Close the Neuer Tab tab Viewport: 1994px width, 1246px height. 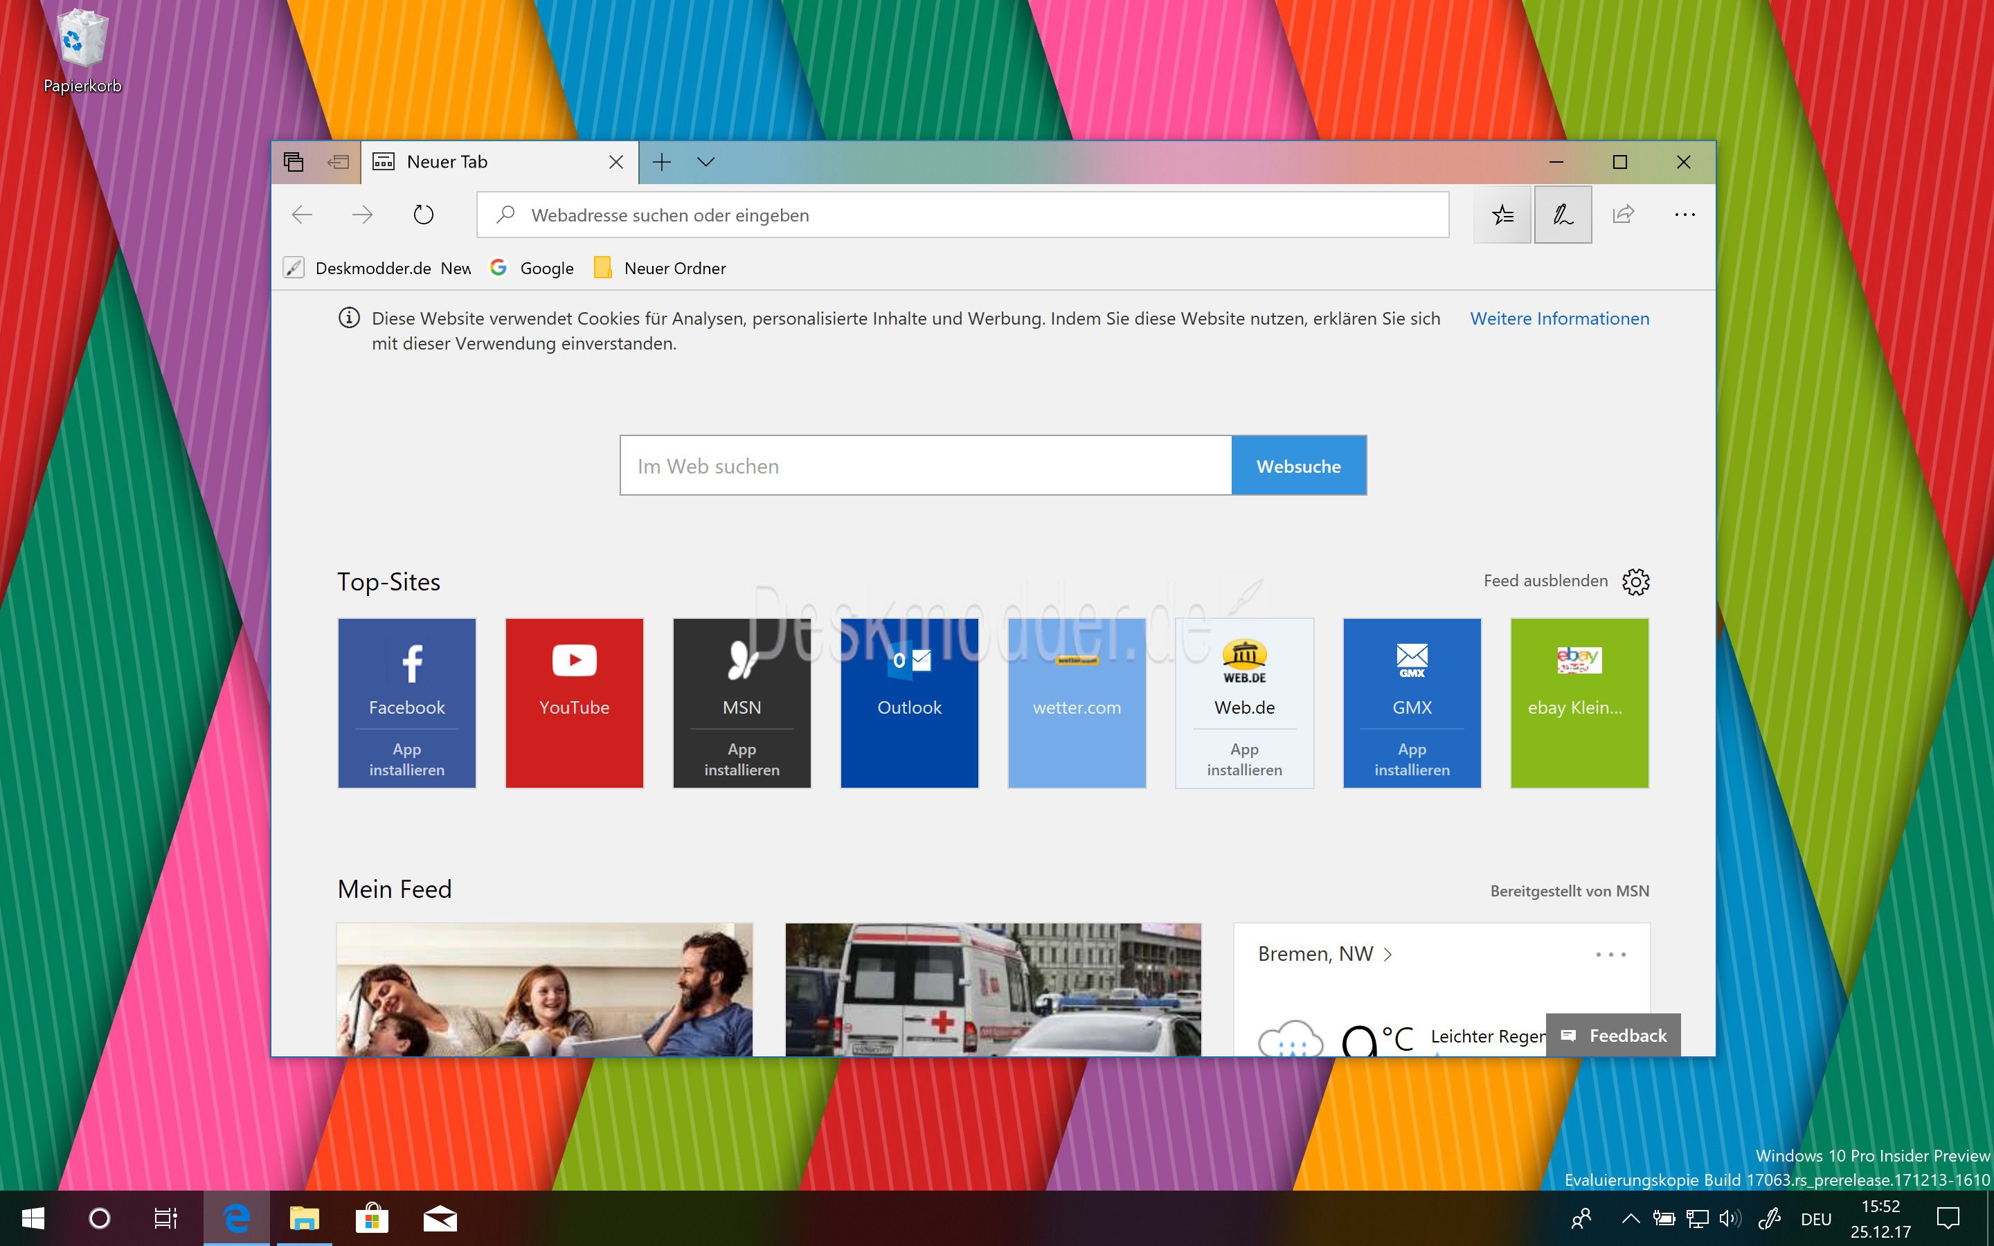click(616, 163)
